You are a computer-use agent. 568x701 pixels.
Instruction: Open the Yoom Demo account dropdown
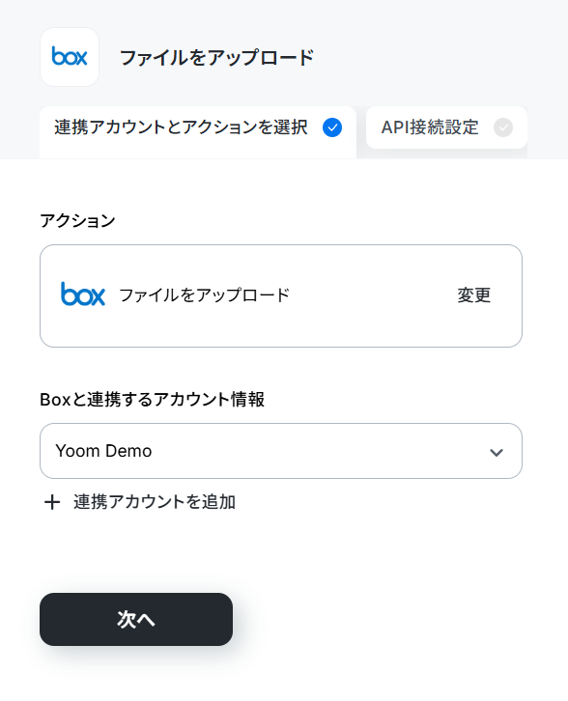281,451
